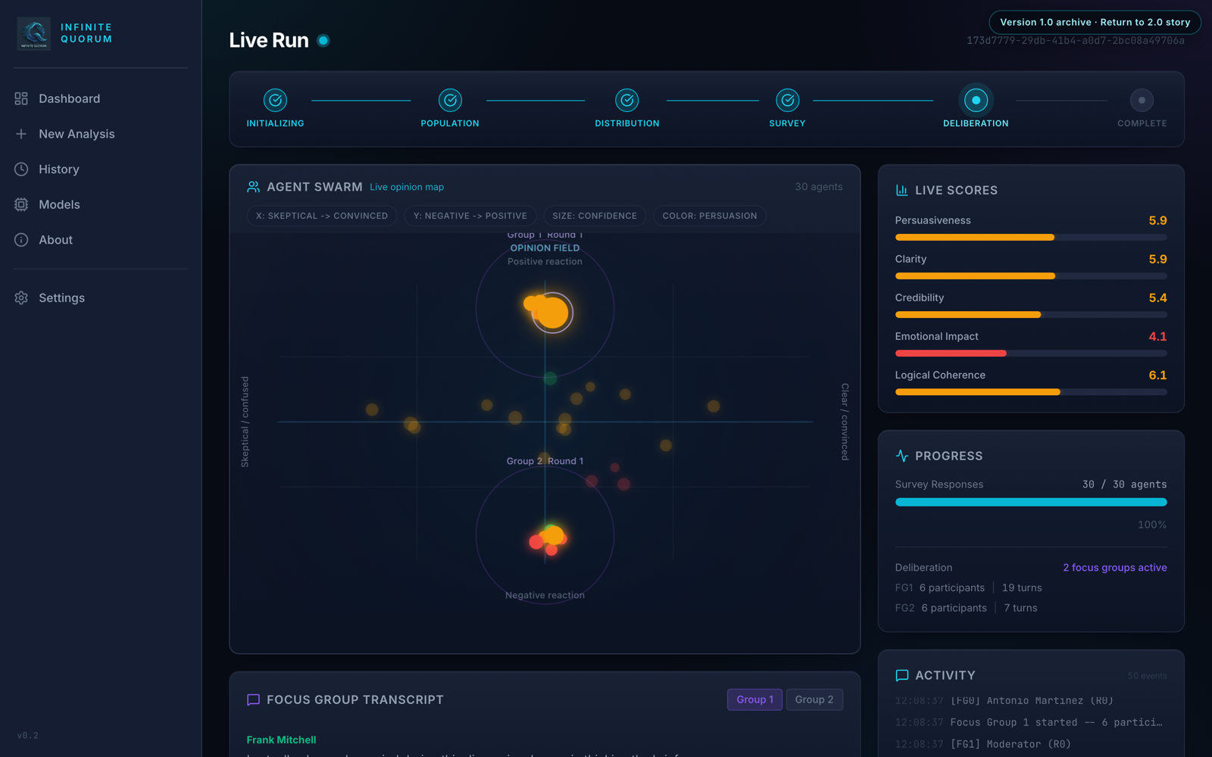Click the Frank Mitchell speaker name
1212x757 pixels.
(x=281, y=740)
